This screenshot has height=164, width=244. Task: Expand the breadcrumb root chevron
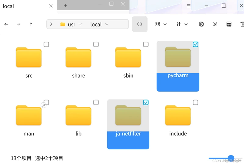pos(51,24)
